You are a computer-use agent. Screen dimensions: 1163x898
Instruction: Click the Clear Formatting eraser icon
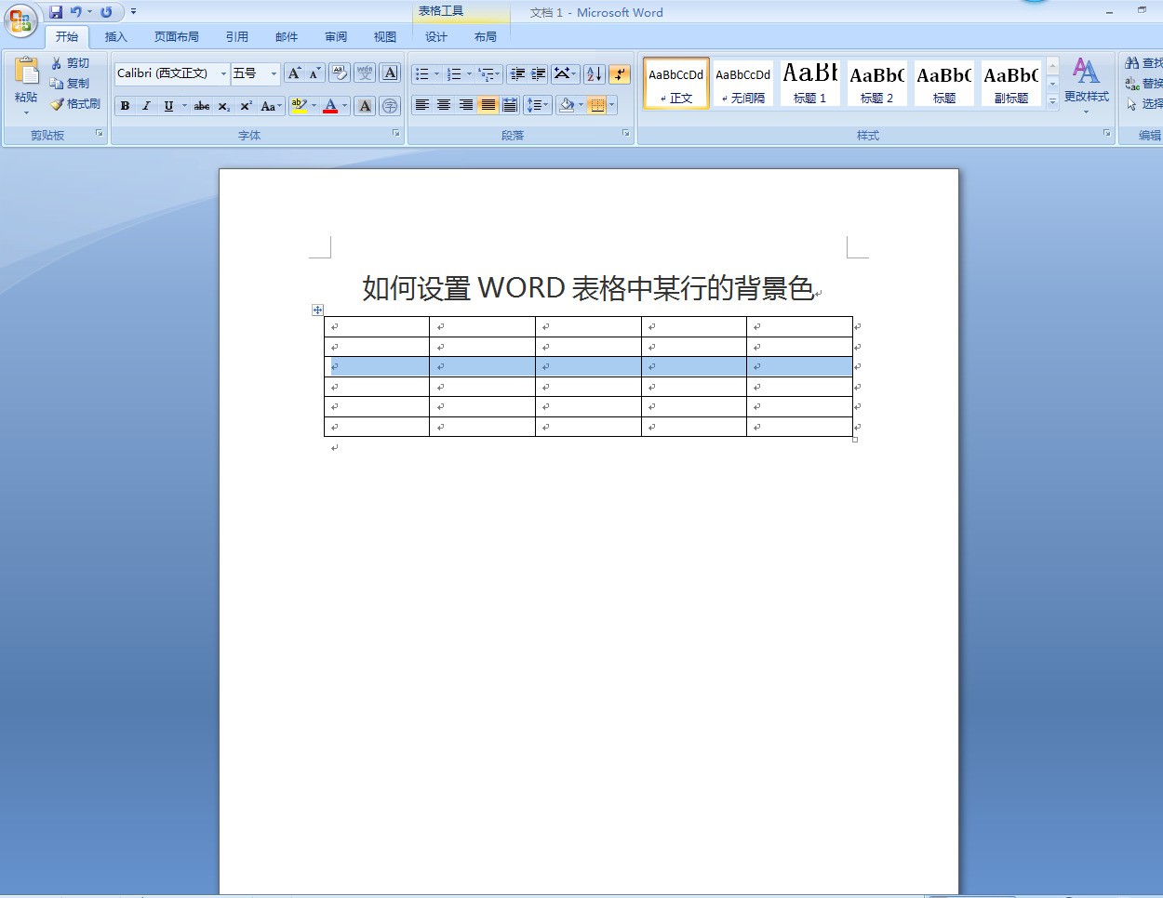click(340, 73)
